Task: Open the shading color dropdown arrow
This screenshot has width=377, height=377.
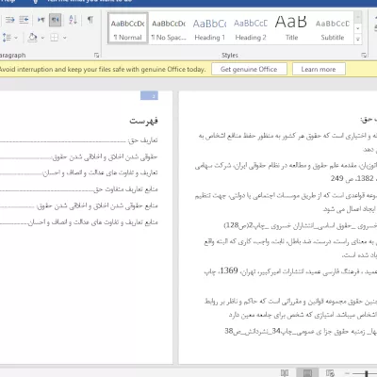Action: [x=42, y=38]
